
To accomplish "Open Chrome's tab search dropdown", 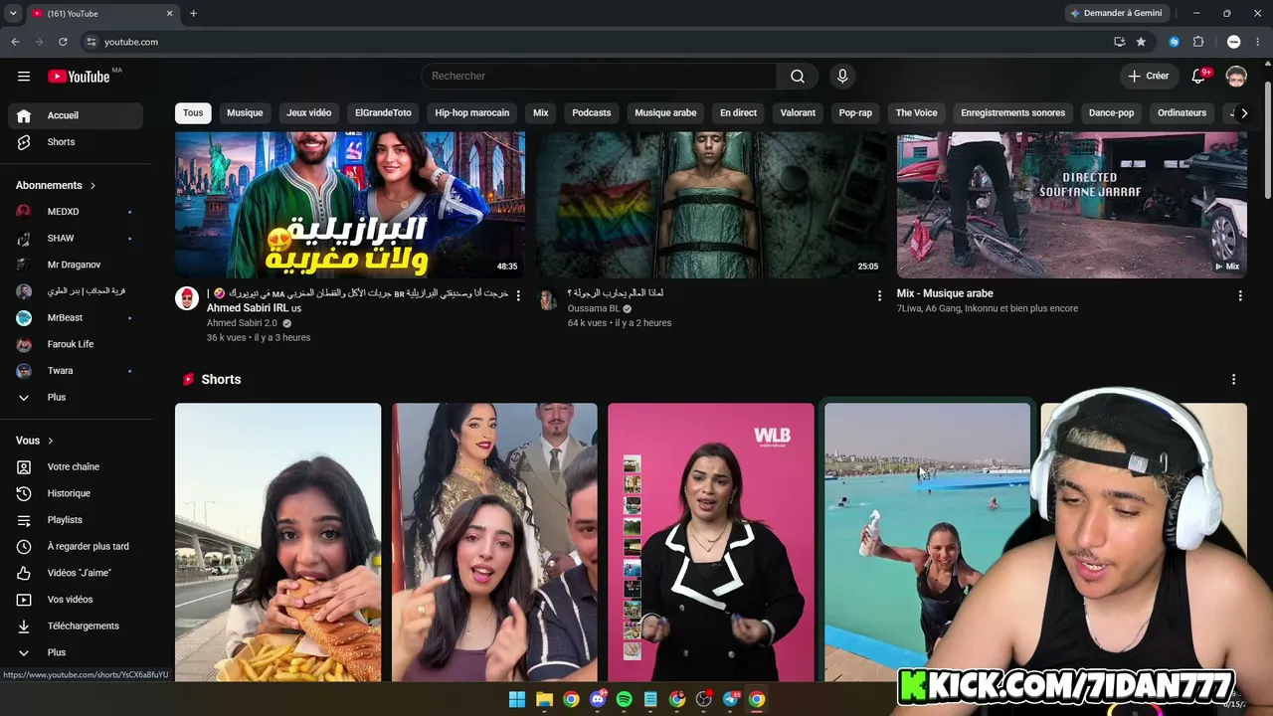I will click(x=13, y=13).
